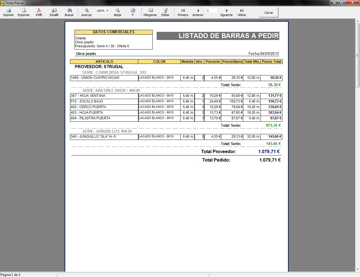Viewport: 360px width, 277px height.
Task: Click the Imprimir printer icon
Action: coord(8,10)
